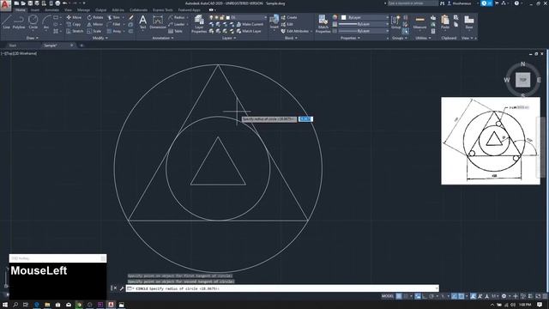This screenshot has width=549, height=309.
Task: Click the Leader tool
Action: (x=177, y=24)
